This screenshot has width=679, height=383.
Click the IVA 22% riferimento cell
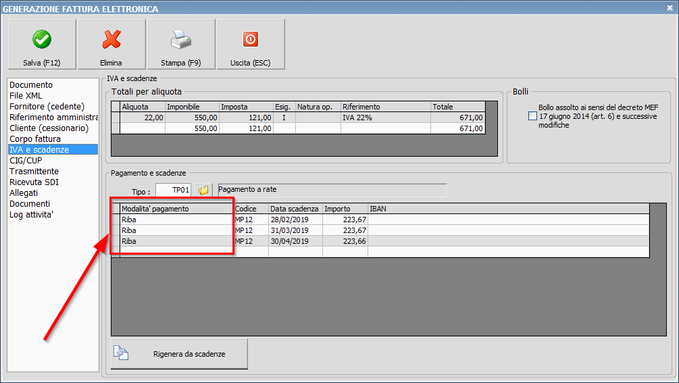pyautogui.click(x=386, y=118)
